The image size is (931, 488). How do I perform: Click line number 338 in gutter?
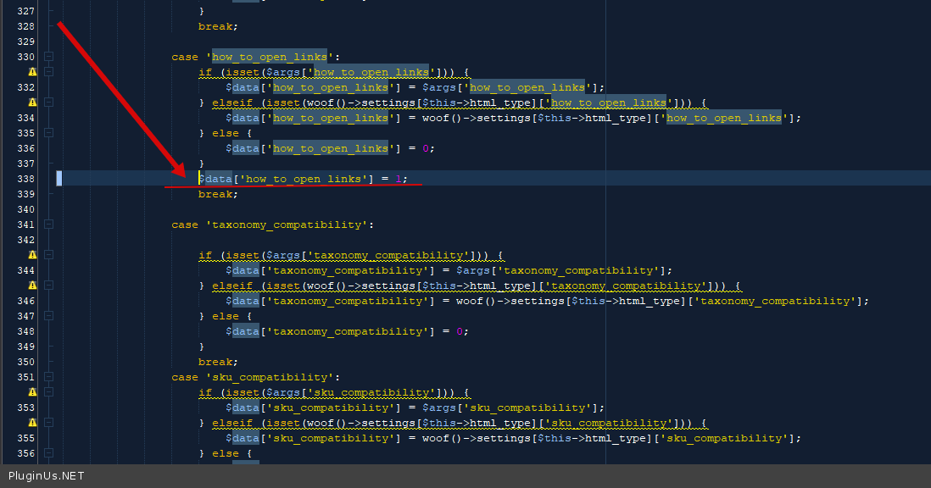pyautogui.click(x=25, y=179)
